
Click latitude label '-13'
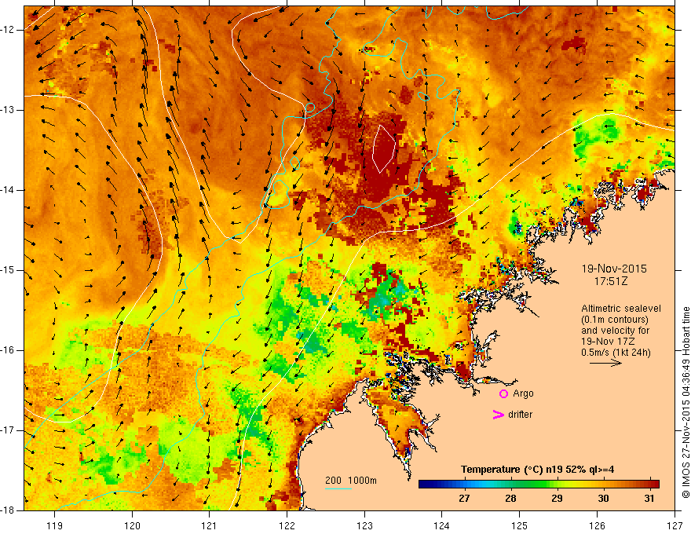pos(9,110)
